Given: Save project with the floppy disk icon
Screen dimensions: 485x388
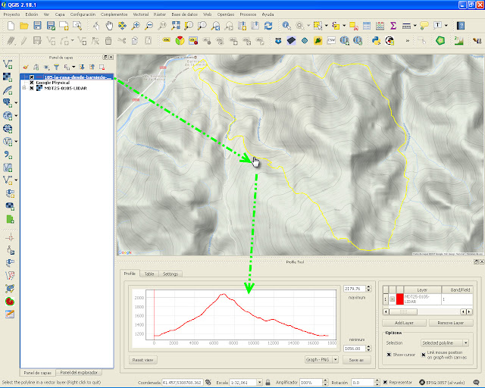Looking at the screenshot, I should 37,26.
